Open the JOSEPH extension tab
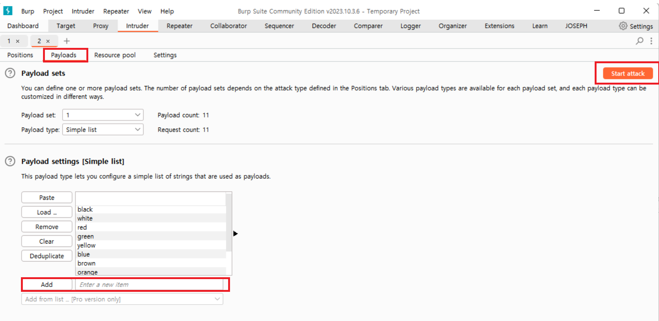Viewport: 659px width, 321px height. pos(576,26)
